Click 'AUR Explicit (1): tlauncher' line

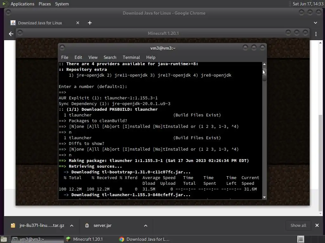coord(108,98)
